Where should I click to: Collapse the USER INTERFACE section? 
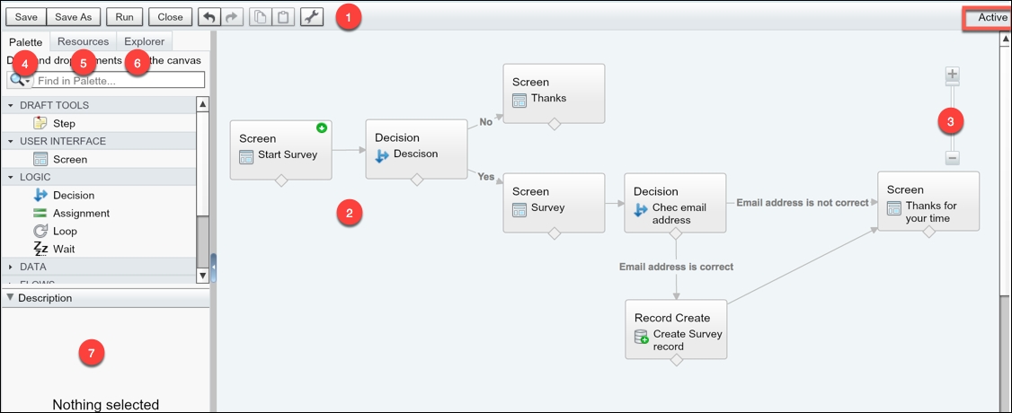click(x=10, y=141)
